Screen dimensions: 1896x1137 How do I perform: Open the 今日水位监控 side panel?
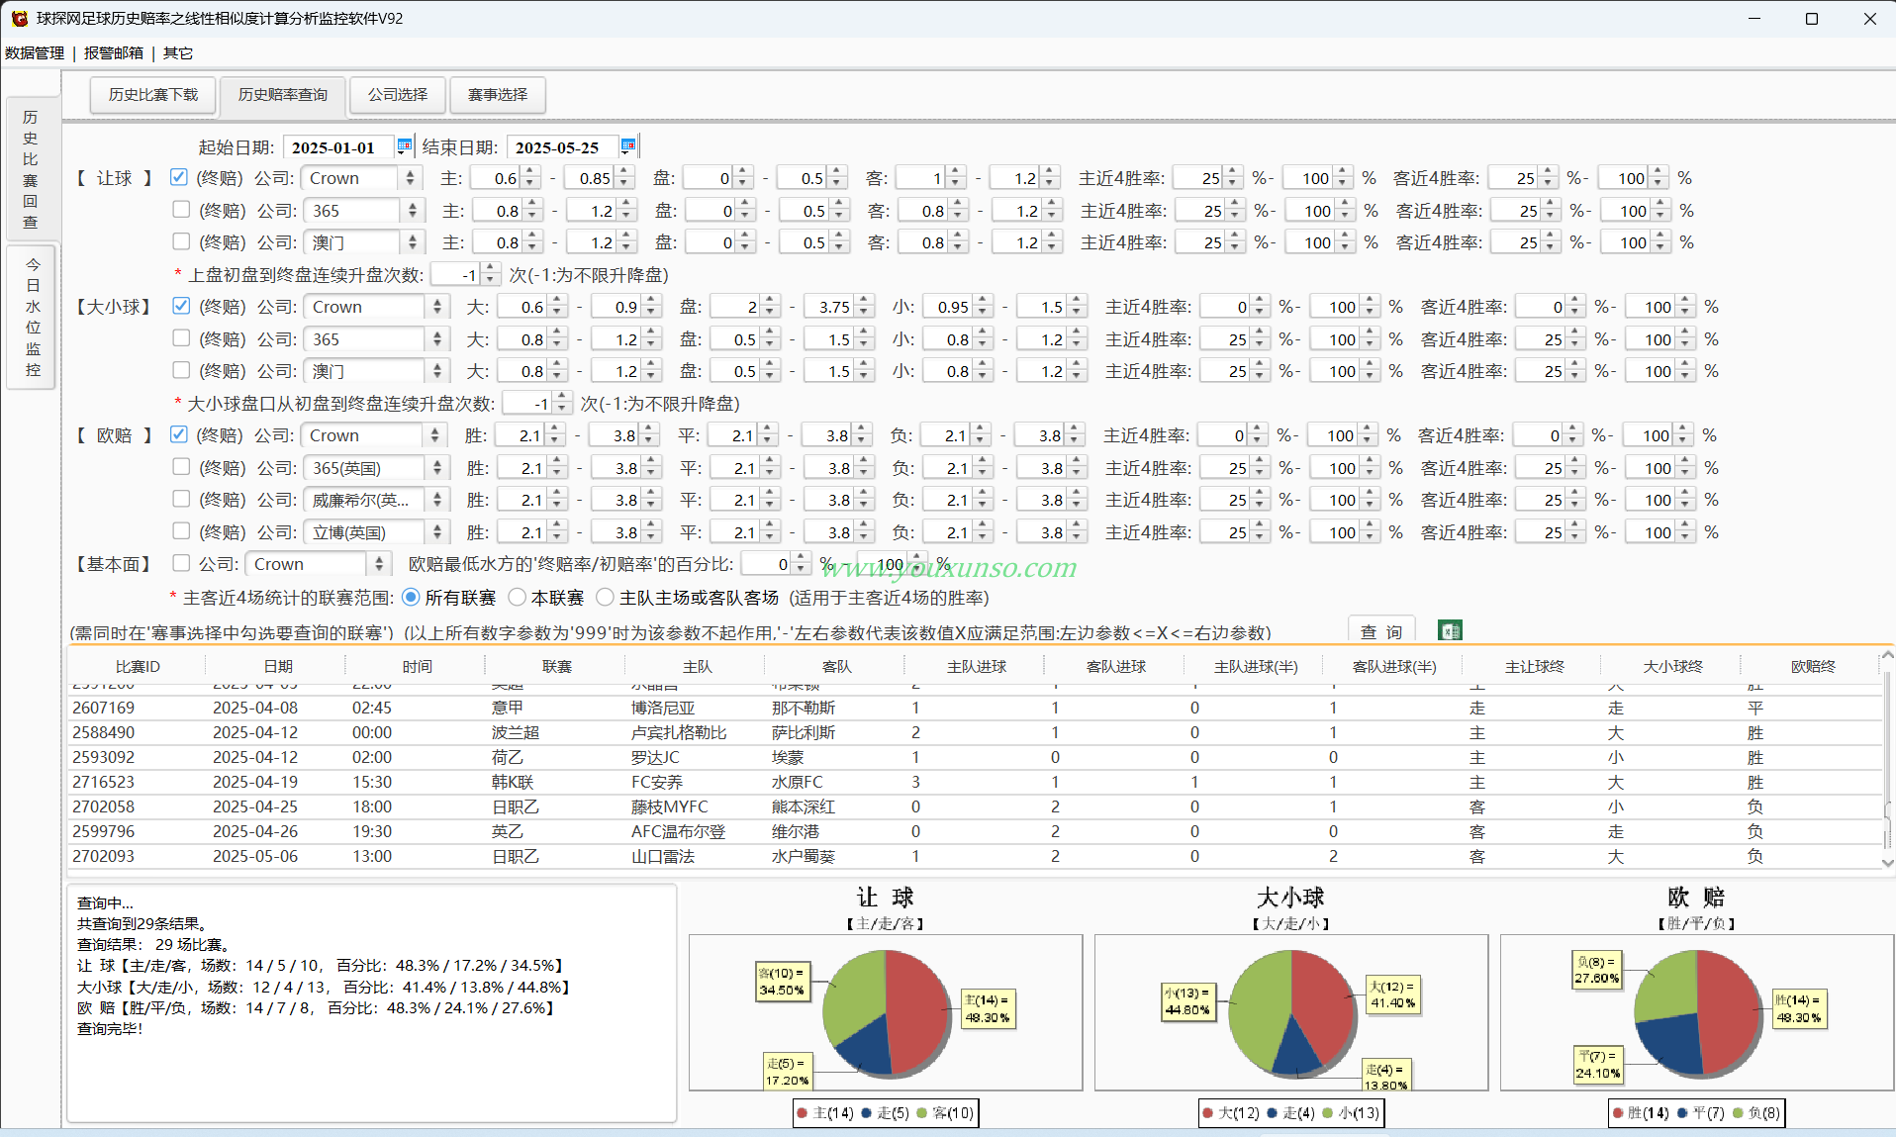(x=33, y=318)
